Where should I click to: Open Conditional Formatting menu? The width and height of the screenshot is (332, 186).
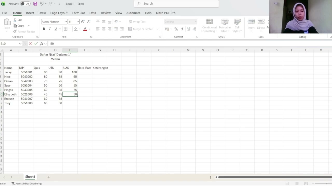pos(209,26)
